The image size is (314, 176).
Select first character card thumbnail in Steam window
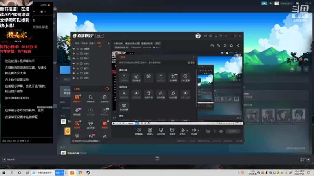253,117
